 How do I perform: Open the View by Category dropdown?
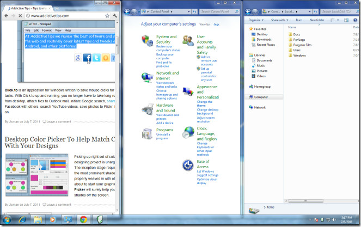coord(216,24)
